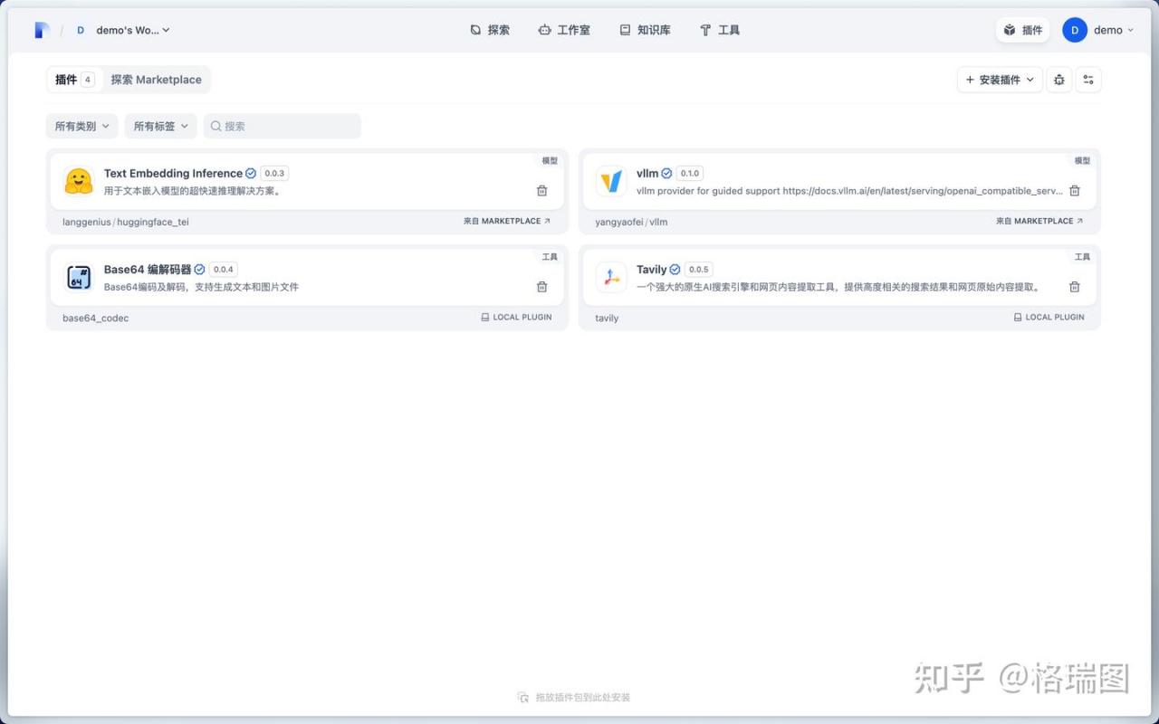Screen dimensions: 1159x724
Task: Click the Base64 编解码器 plugin name
Action: pyautogui.click(x=148, y=269)
